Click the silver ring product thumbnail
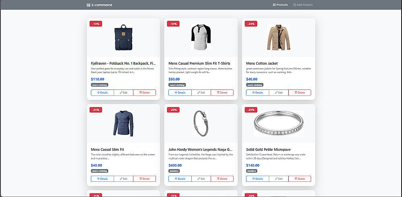The image size is (402, 197). (x=279, y=123)
